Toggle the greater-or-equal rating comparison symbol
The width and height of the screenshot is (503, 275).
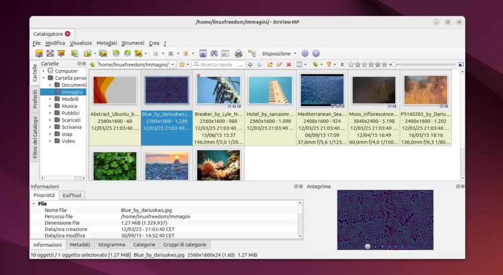342,65
